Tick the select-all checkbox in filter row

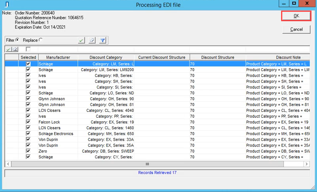(x=28, y=49)
